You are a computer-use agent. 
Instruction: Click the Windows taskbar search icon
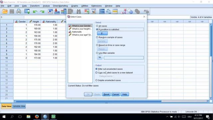click(12, 117)
